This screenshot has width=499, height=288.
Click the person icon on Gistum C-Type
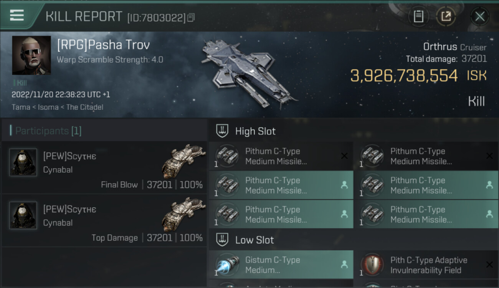344,264
